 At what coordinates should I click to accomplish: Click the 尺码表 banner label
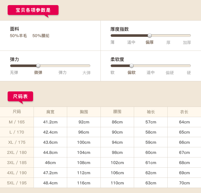[x=20, y=96]
